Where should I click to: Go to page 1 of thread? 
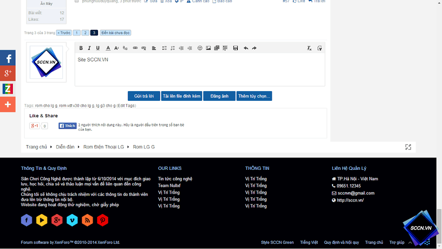click(76, 33)
